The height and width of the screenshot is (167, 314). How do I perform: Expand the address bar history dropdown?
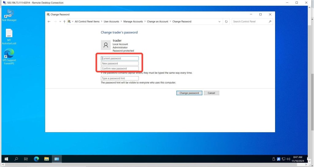(220, 22)
